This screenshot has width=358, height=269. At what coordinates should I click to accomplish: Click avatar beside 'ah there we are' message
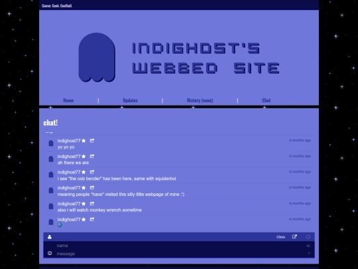click(51, 159)
